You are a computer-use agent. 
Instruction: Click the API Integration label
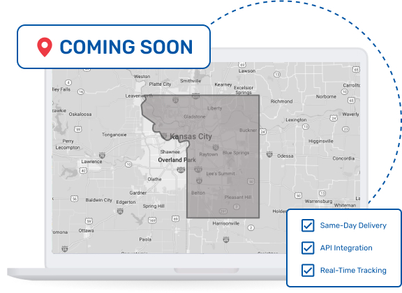[346, 248]
